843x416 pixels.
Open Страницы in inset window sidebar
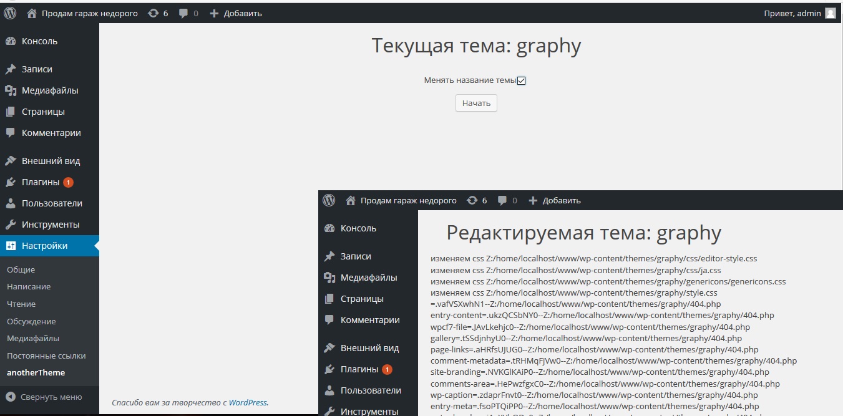point(362,299)
